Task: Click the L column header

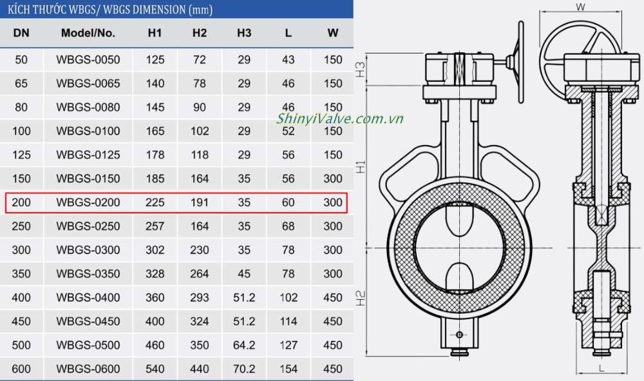Action: tap(288, 32)
